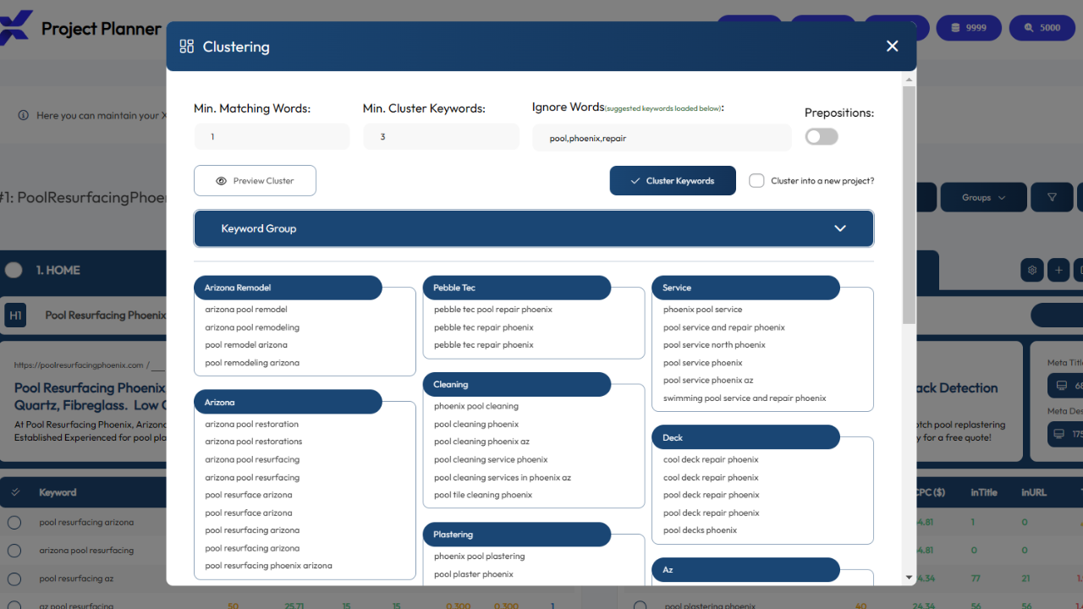Click the Cluster Keywords button
Image resolution: width=1083 pixels, height=609 pixels.
pyautogui.click(x=673, y=180)
